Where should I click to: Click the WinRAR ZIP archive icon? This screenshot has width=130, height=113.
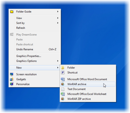coord(63,99)
